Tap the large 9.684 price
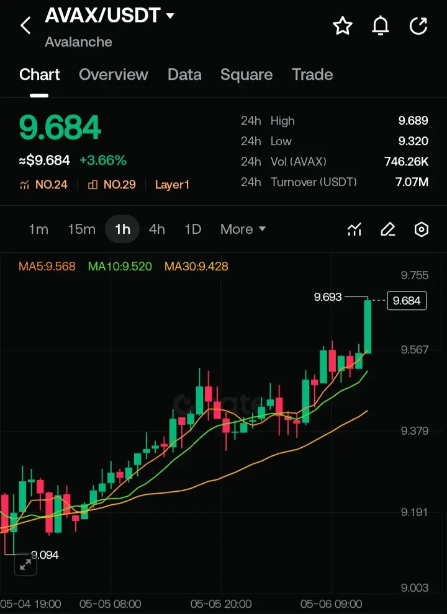The image size is (447, 614). (x=60, y=128)
